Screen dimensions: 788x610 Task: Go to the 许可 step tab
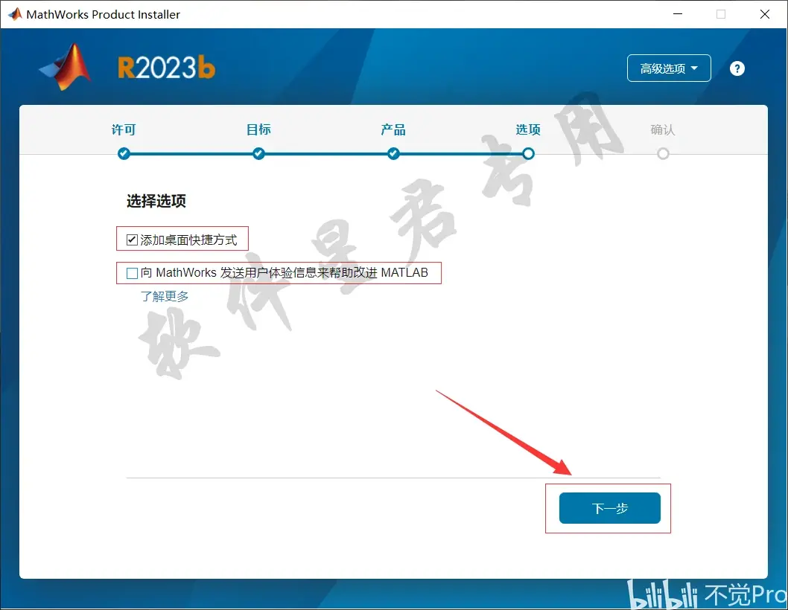124,130
